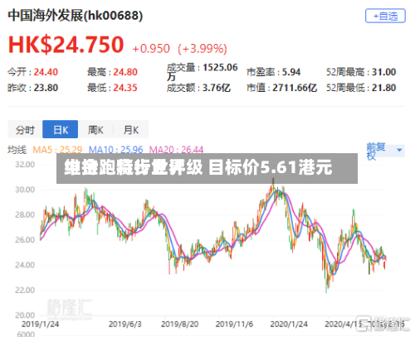Switch to the 分时 chart tab
The width and height of the screenshot is (415, 337).
tap(25, 129)
